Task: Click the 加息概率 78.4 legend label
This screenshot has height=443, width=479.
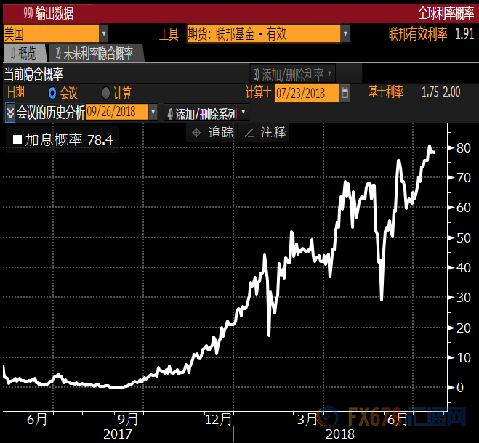Action: (x=69, y=140)
